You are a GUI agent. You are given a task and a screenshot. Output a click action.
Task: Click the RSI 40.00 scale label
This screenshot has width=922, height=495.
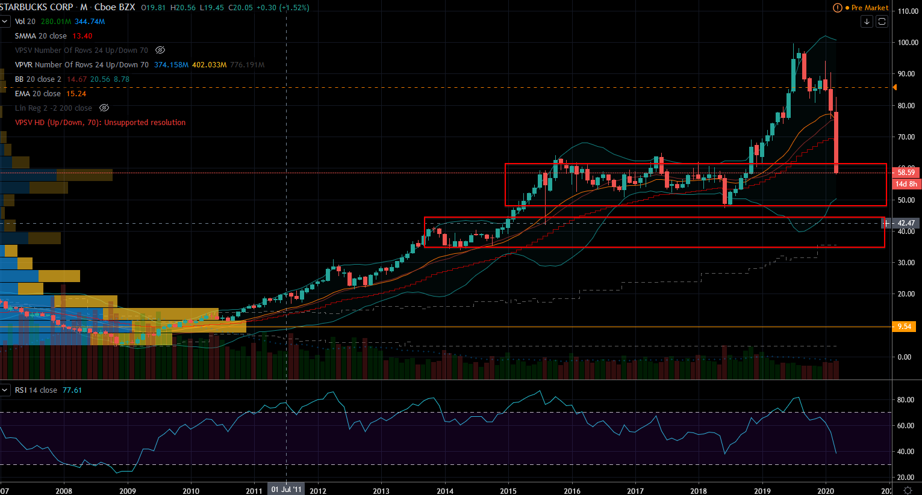point(906,452)
